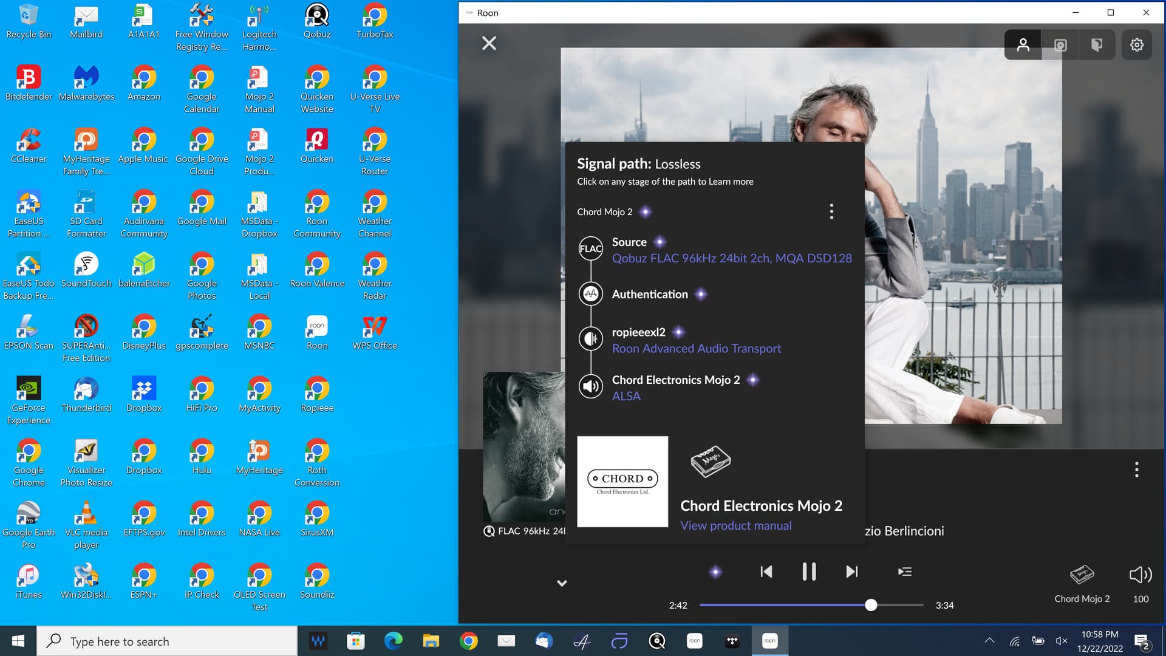The width and height of the screenshot is (1166, 656).
Task: Select the SoundTouch desktop icon
Action: click(86, 271)
